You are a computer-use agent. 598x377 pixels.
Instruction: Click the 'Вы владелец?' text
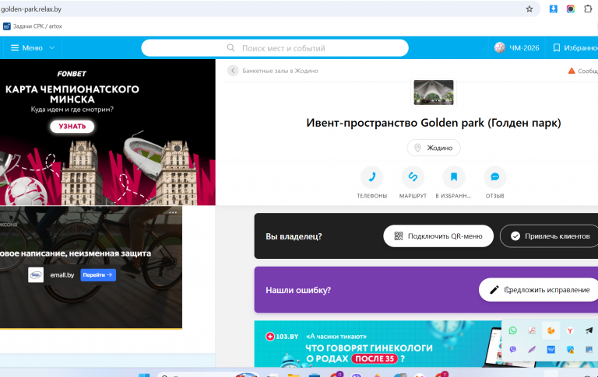[x=294, y=236]
